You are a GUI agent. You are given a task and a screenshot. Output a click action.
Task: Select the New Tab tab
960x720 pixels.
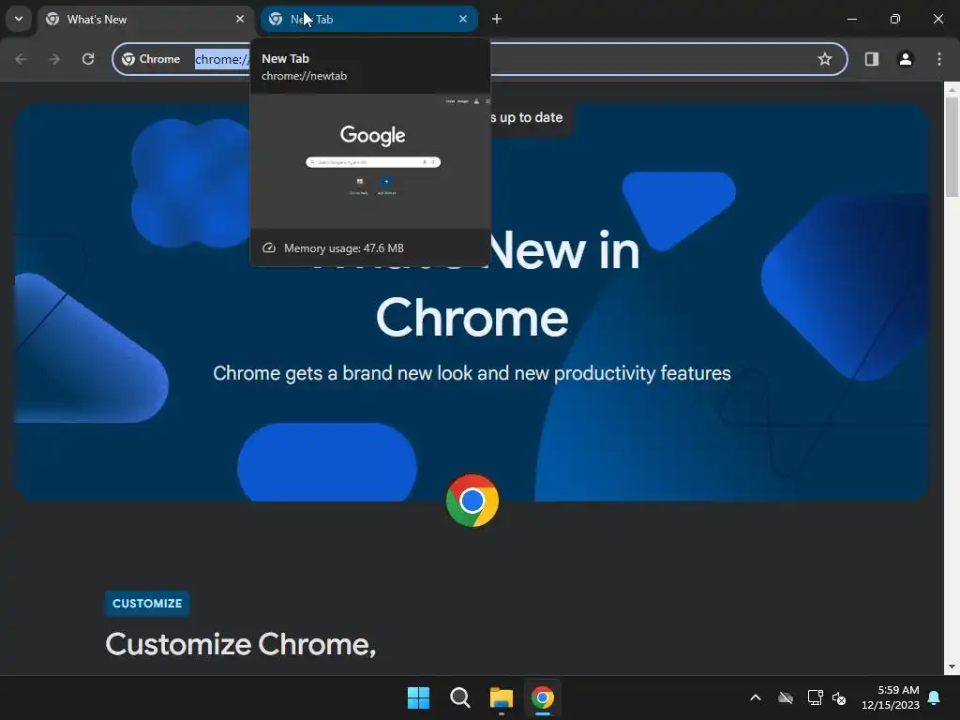pyautogui.click(x=369, y=19)
